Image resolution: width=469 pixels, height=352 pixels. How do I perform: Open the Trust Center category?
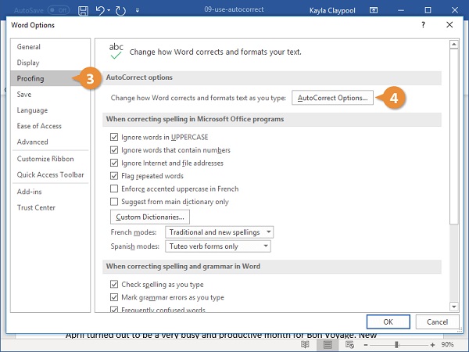pos(50,207)
